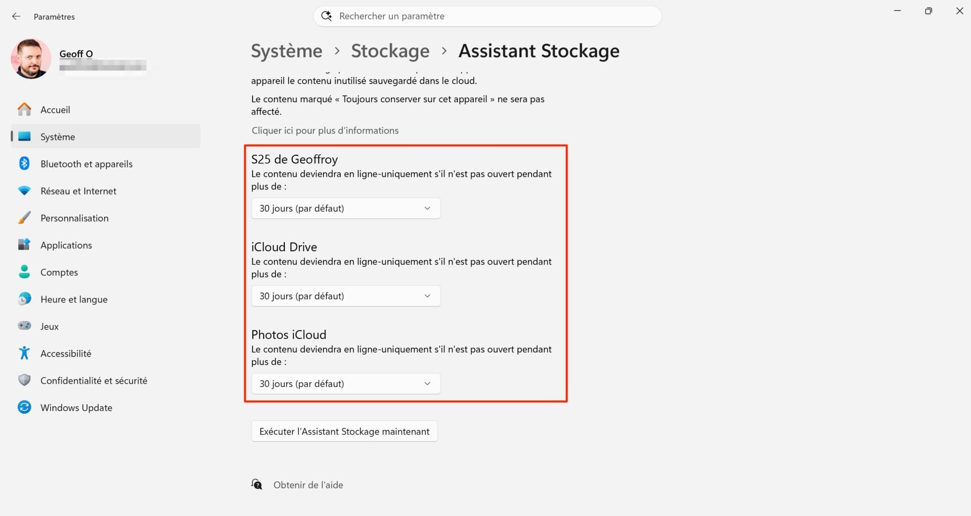Open Cliquer ici pour plus d'informations
971x516 pixels.
pos(325,130)
